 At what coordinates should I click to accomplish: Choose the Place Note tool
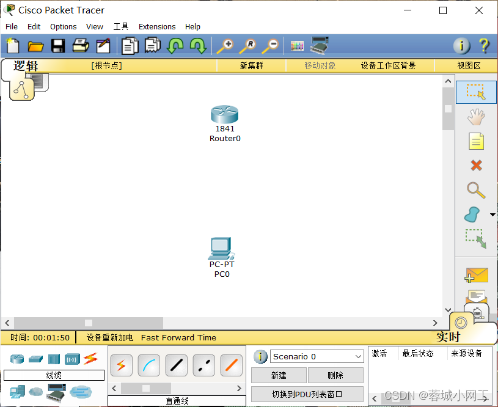coord(476,141)
